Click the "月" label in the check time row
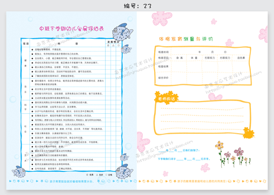This screenshot has width=274, height=195. pyautogui.click(x=212, y=52)
